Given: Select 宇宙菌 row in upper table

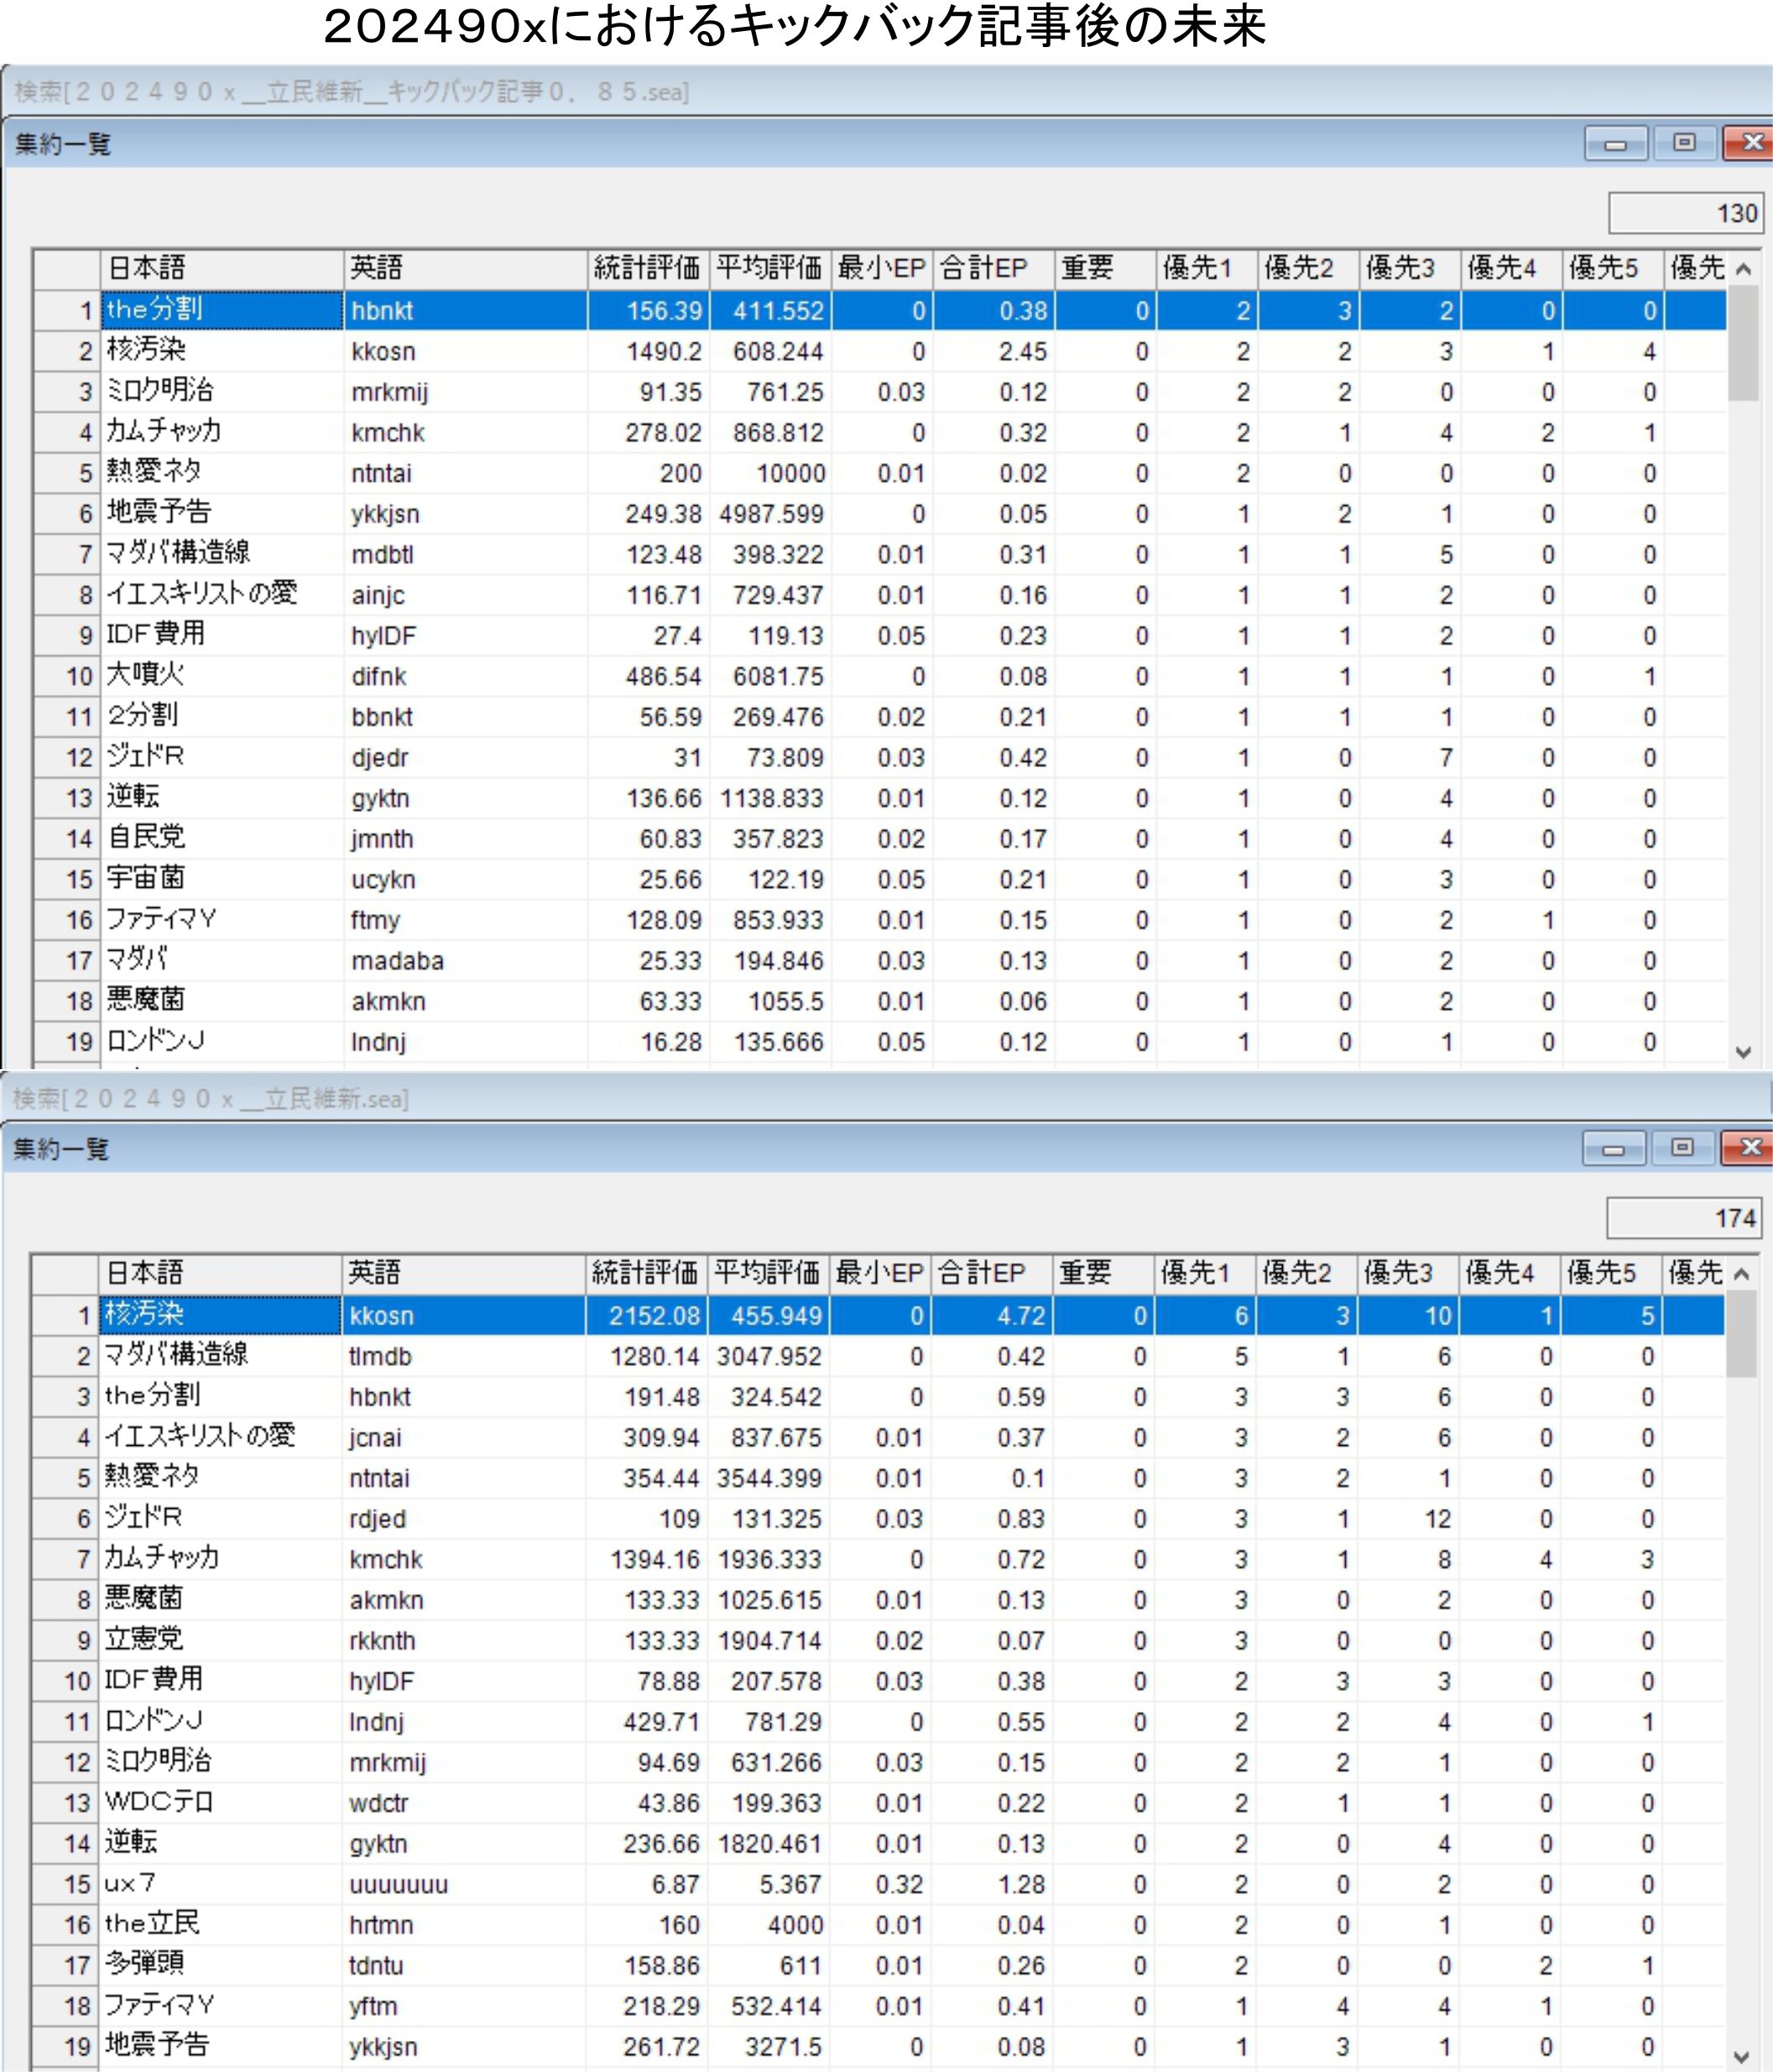Looking at the screenshot, I should [x=880, y=879].
